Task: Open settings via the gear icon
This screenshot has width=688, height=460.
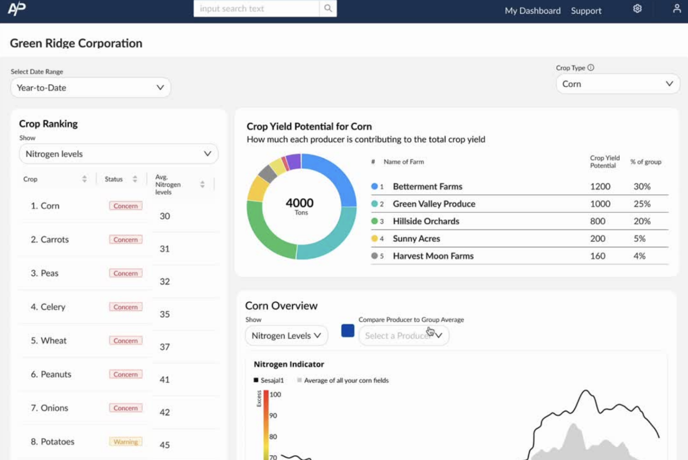Action: [637, 9]
